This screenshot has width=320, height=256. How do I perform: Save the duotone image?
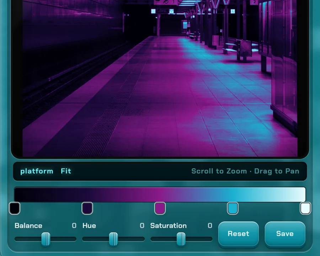click(x=285, y=234)
